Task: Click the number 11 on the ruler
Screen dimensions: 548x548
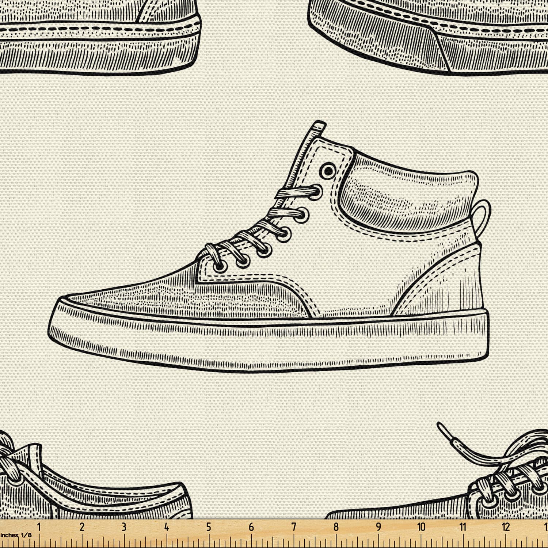Action: pos(463,527)
